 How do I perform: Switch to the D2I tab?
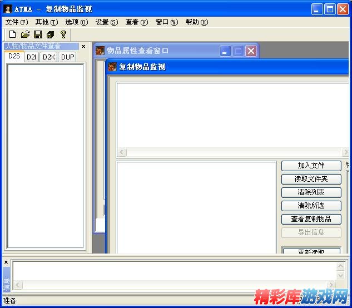pyautogui.click(x=31, y=57)
